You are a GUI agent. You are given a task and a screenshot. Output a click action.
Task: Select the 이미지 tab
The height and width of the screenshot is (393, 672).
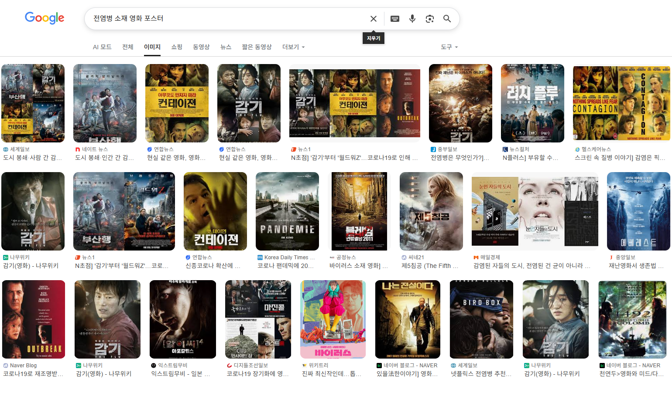point(152,47)
